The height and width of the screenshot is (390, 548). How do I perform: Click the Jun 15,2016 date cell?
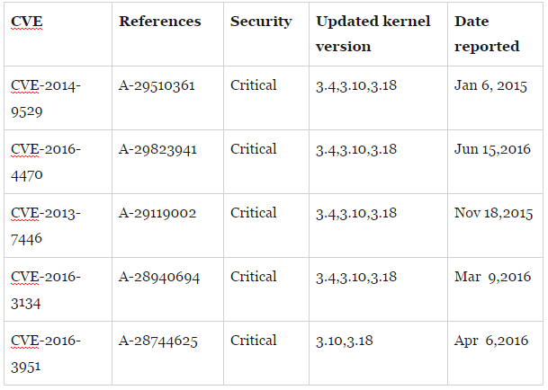(x=493, y=150)
